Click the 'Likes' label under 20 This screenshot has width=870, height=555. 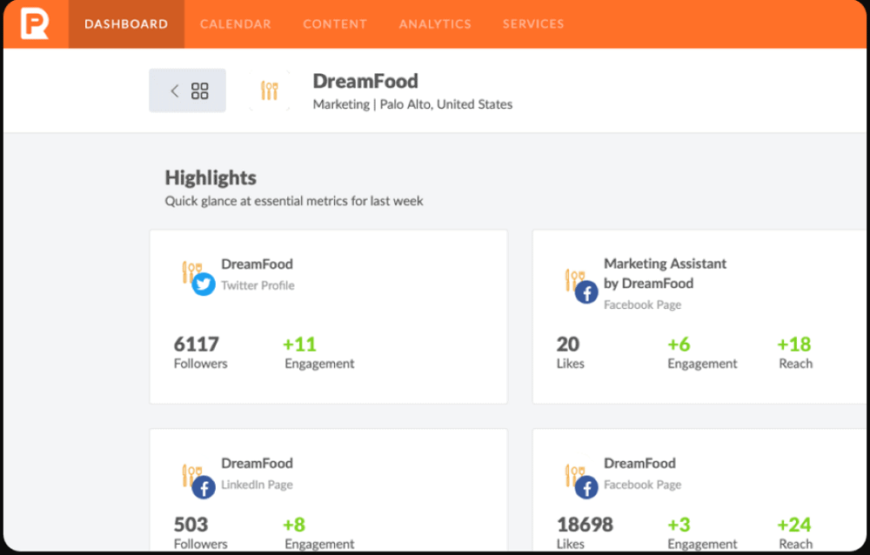pyautogui.click(x=571, y=364)
